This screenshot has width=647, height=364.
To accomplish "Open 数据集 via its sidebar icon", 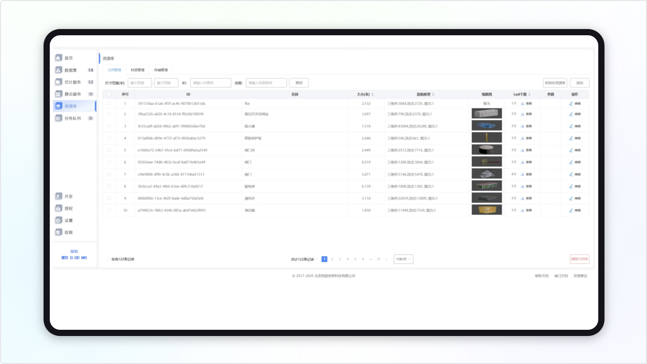I will [59, 70].
